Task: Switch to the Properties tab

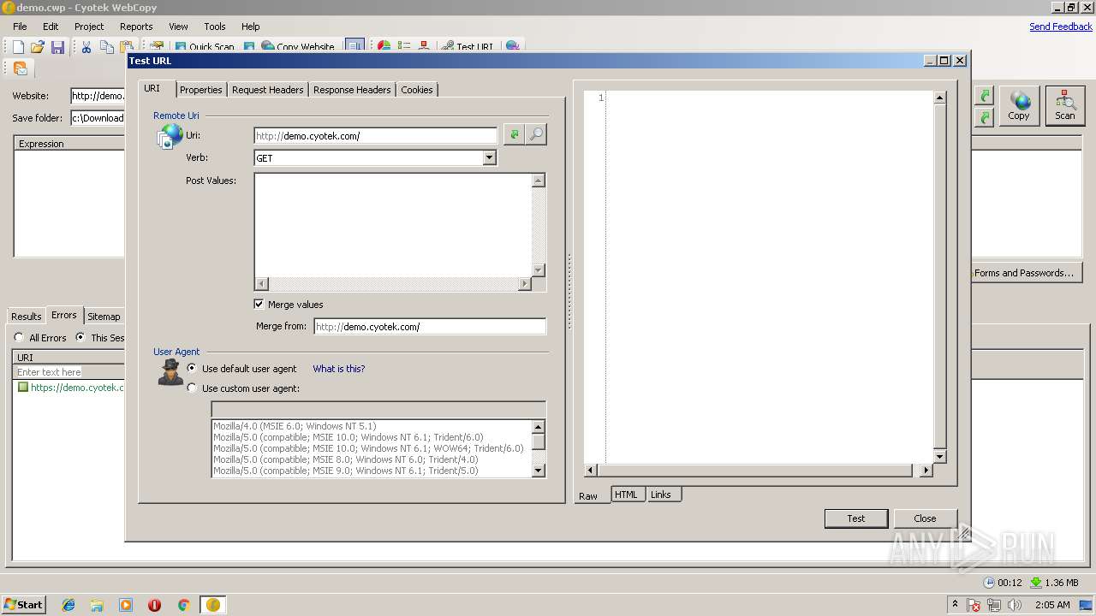Action: tap(201, 90)
